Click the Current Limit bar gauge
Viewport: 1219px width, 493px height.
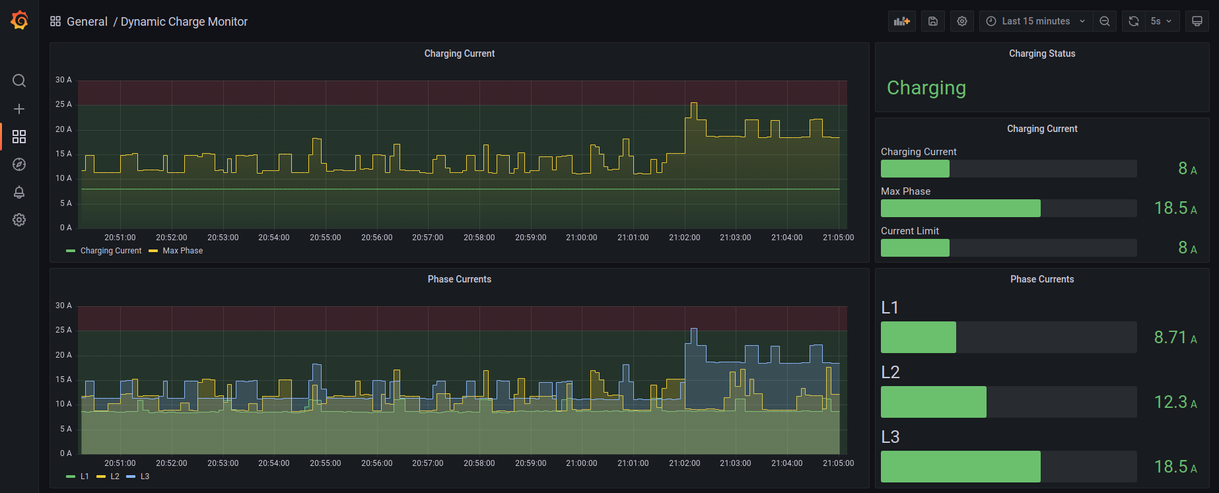point(1009,248)
